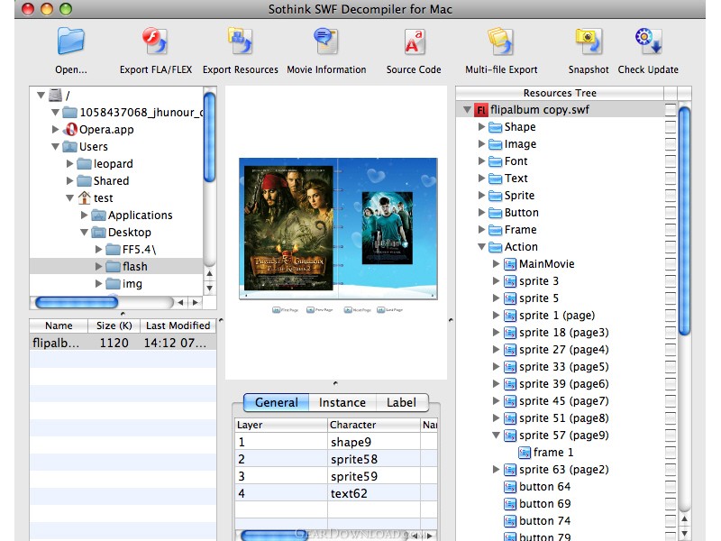The image size is (721, 541).
Task: Click the button 69 action icon
Action: point(509,504)
